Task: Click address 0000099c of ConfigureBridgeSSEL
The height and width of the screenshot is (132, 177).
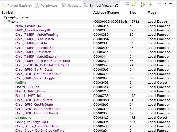Action: tap(101, 122)
